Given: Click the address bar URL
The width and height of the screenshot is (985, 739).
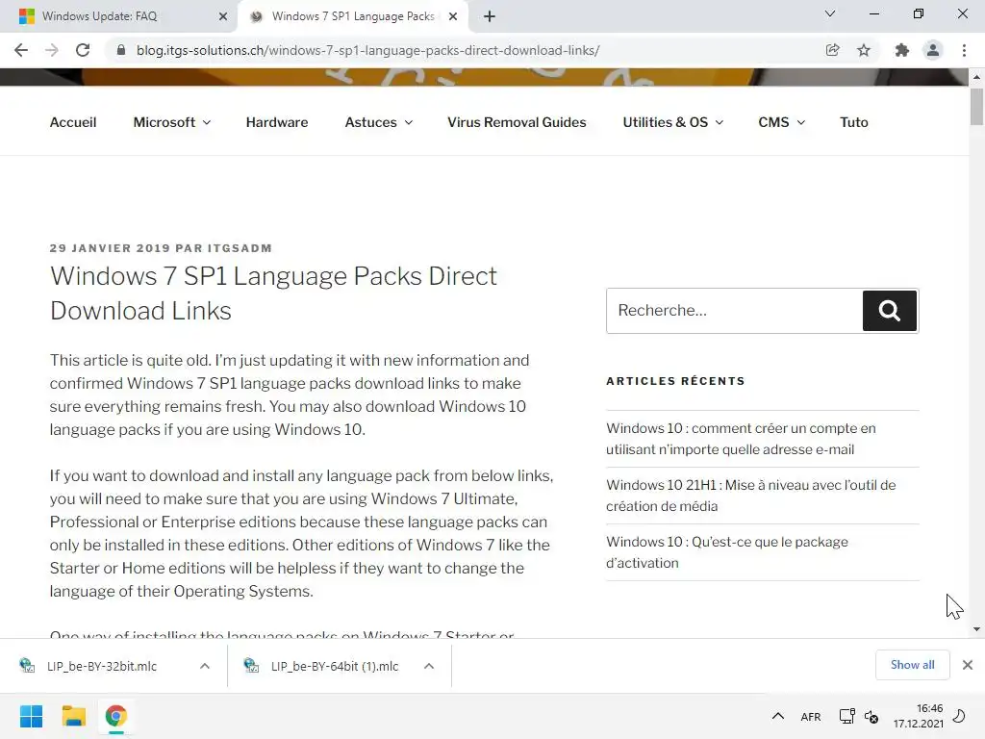Looking at the screenshot, I should [x=367, y=50].
